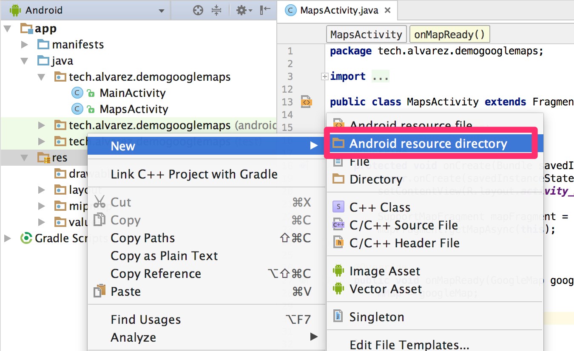Screen dimensions: 574x351
Task: Click the app module folder icon
Action: [27, 29]
